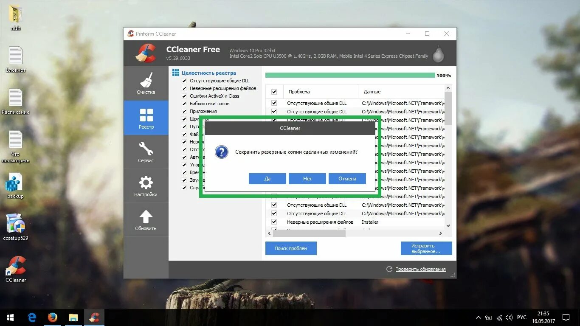Image resolution: width=580 pixels, height=326 pixels.
Task: Launch Firefox from the taskbar
Action: point(53,318)
